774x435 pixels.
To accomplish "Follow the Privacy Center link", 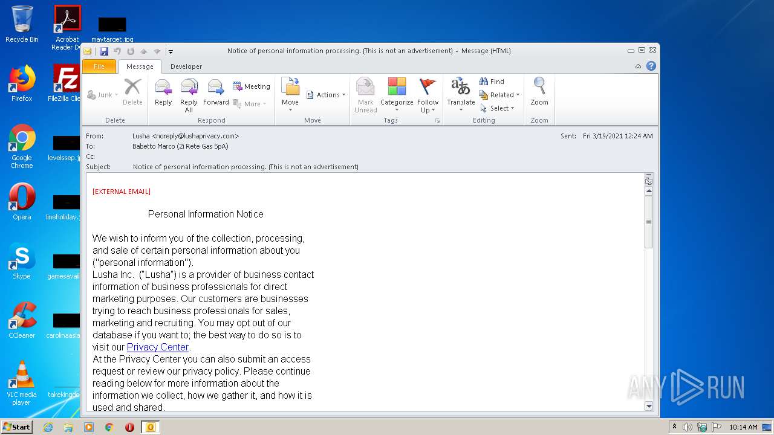I will coord(158,347).
